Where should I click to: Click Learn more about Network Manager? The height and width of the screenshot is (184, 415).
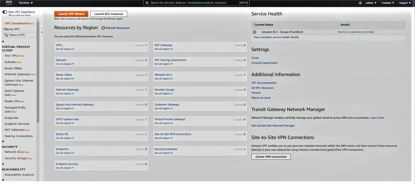377,117
